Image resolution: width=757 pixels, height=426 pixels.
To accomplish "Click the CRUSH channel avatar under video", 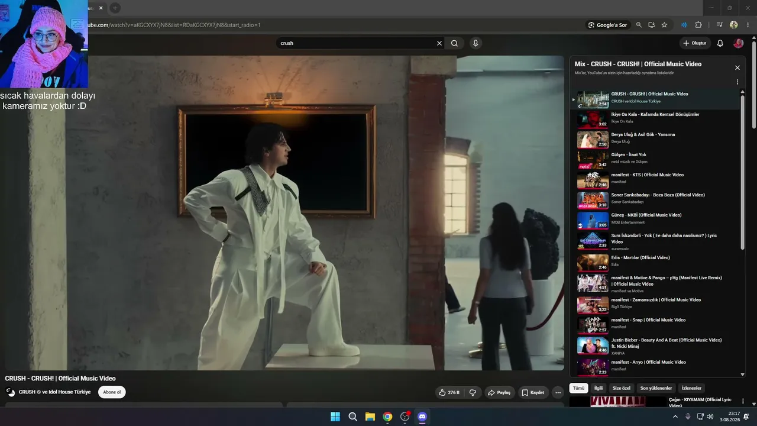I will click(x=10, y=392).
